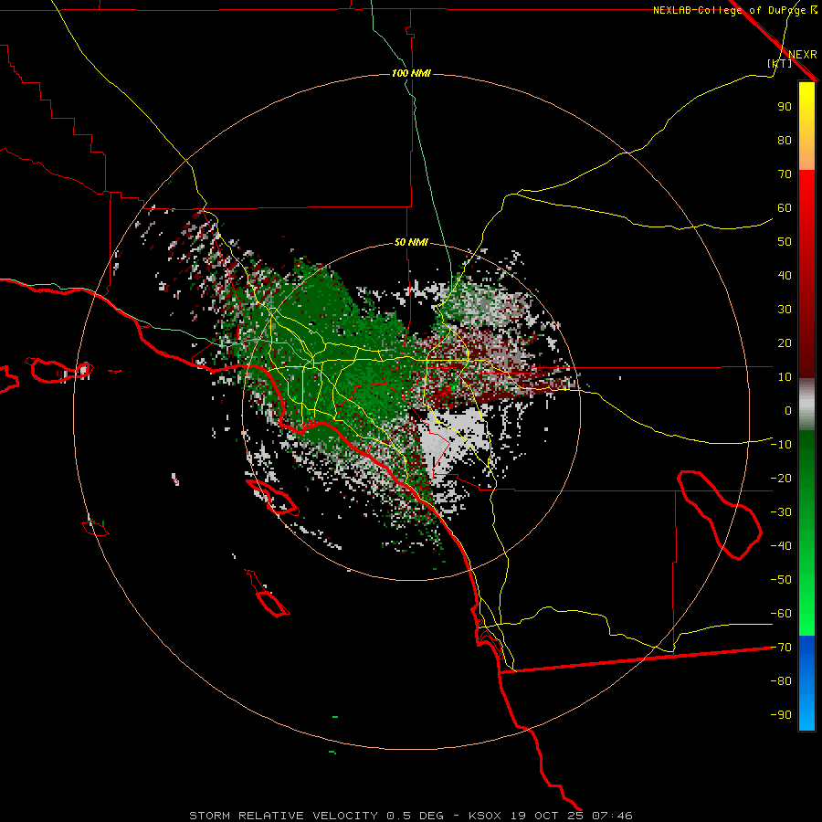Viewport: 822px width, 822px height.
Task: Select the 40 value on velocity scale
Action: point(785,276)
